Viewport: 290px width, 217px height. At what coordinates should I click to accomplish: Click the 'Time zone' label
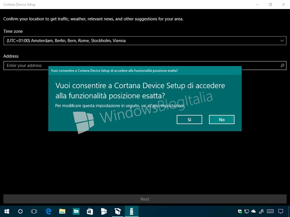[13, 31]
